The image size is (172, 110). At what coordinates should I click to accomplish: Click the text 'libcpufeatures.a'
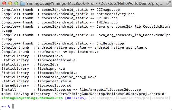tap(54, 81)
